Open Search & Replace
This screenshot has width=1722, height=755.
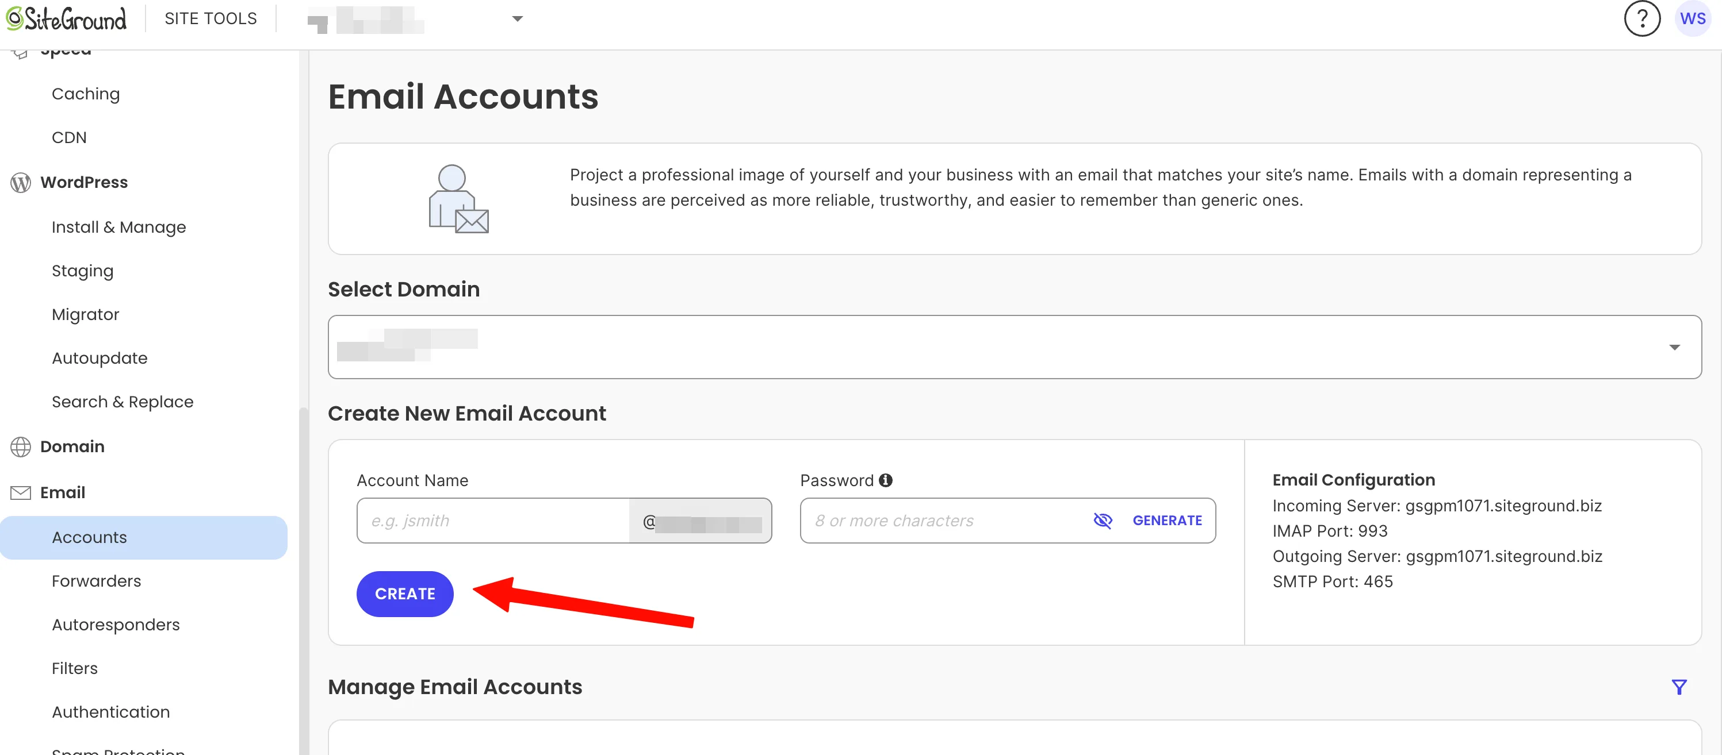point(123,402)
